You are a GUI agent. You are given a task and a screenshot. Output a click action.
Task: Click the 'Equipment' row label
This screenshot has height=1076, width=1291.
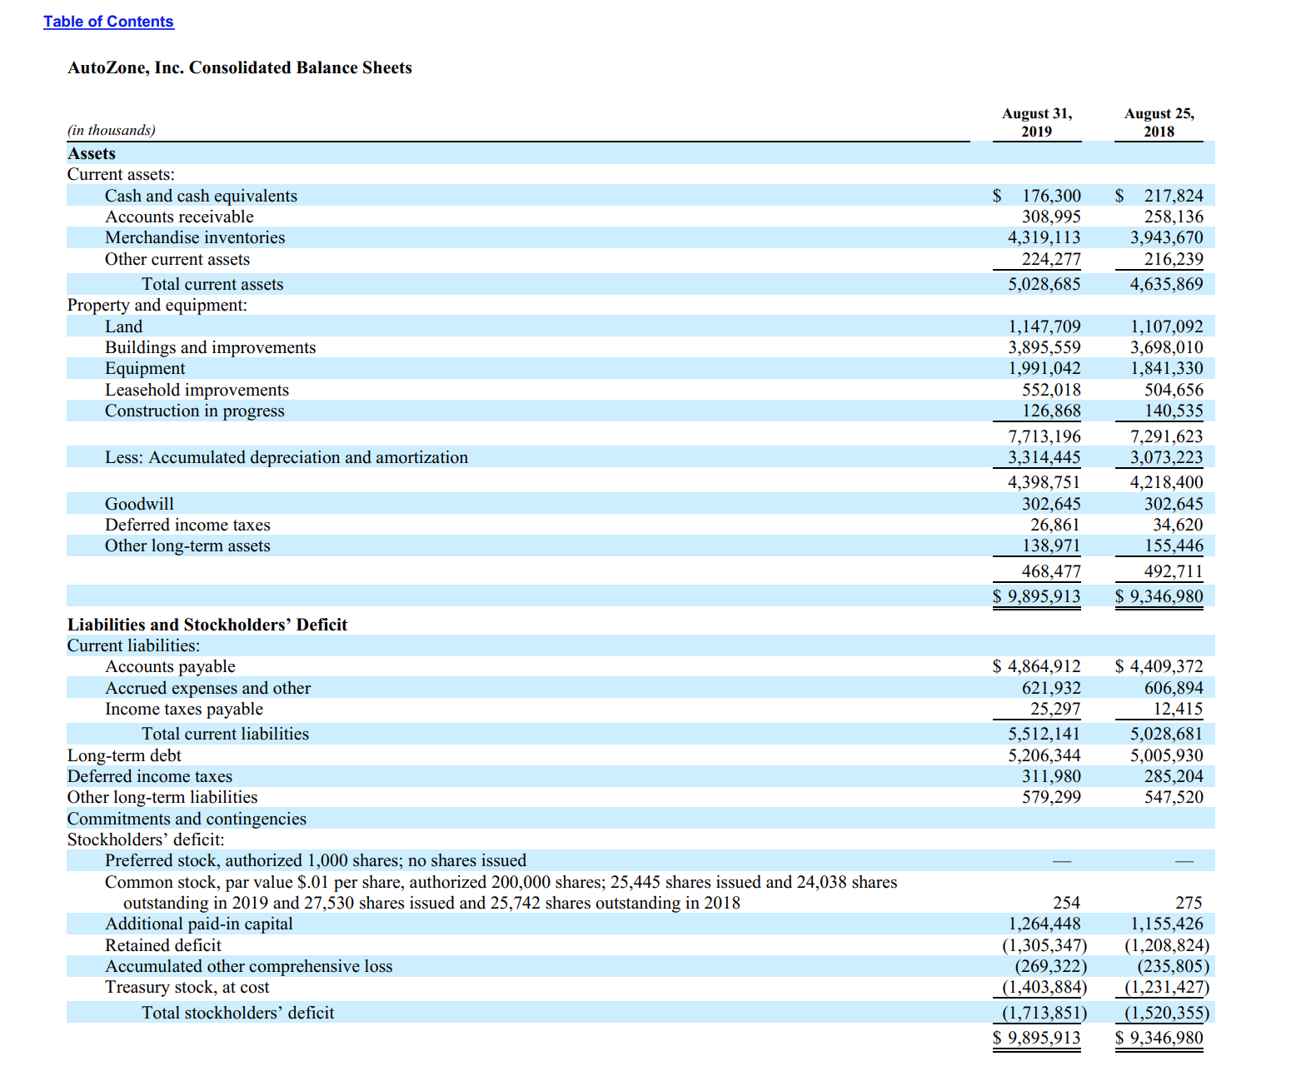pos(145,368)
